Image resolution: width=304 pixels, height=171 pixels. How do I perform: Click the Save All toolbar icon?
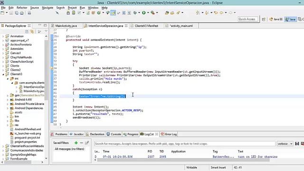(17, 13)
